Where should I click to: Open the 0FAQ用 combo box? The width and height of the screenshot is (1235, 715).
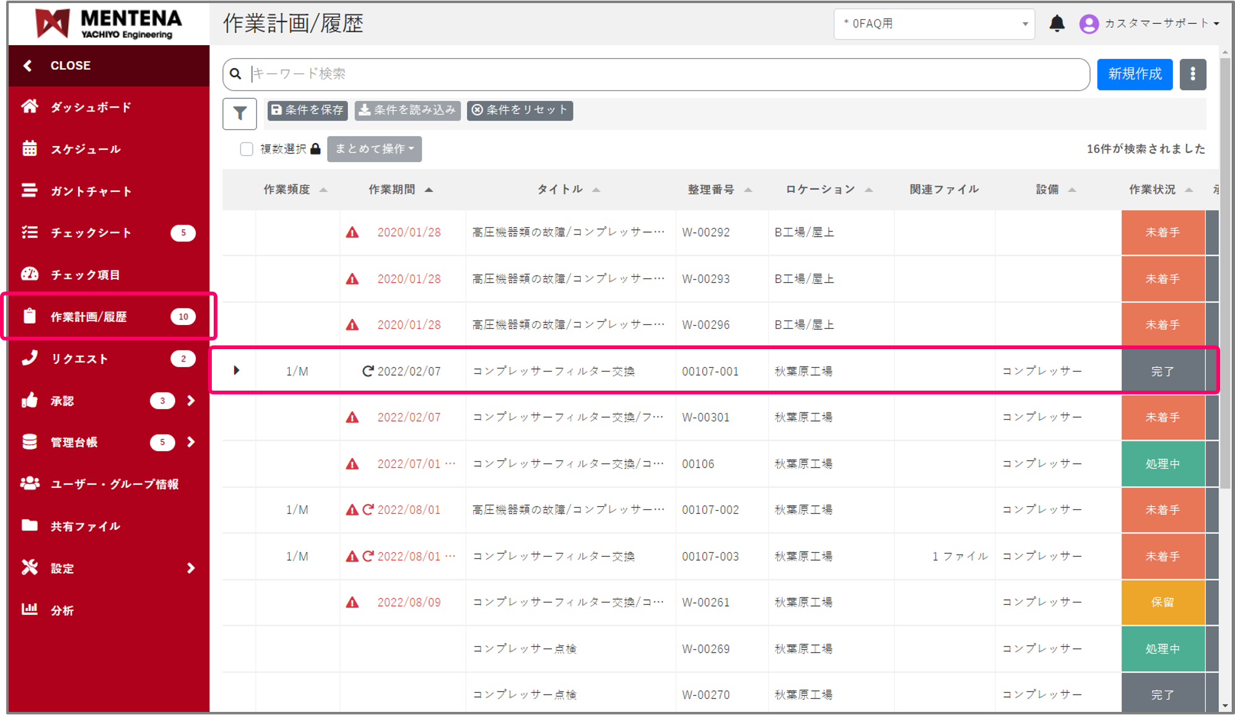click(x=933, y=24)
